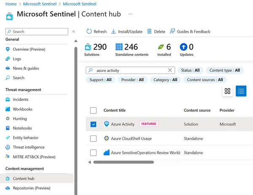Check the Azure SensitiveOperations Review checkbox
253x195 pixels.
(93, 153)
